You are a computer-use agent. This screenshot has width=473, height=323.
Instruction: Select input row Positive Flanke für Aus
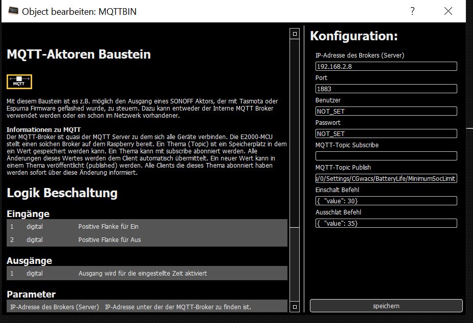pos(147,239)
